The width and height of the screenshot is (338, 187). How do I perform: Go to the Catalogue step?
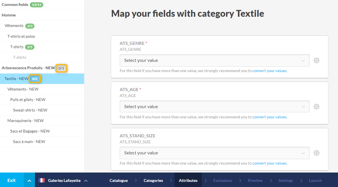(x=119, y=180)
